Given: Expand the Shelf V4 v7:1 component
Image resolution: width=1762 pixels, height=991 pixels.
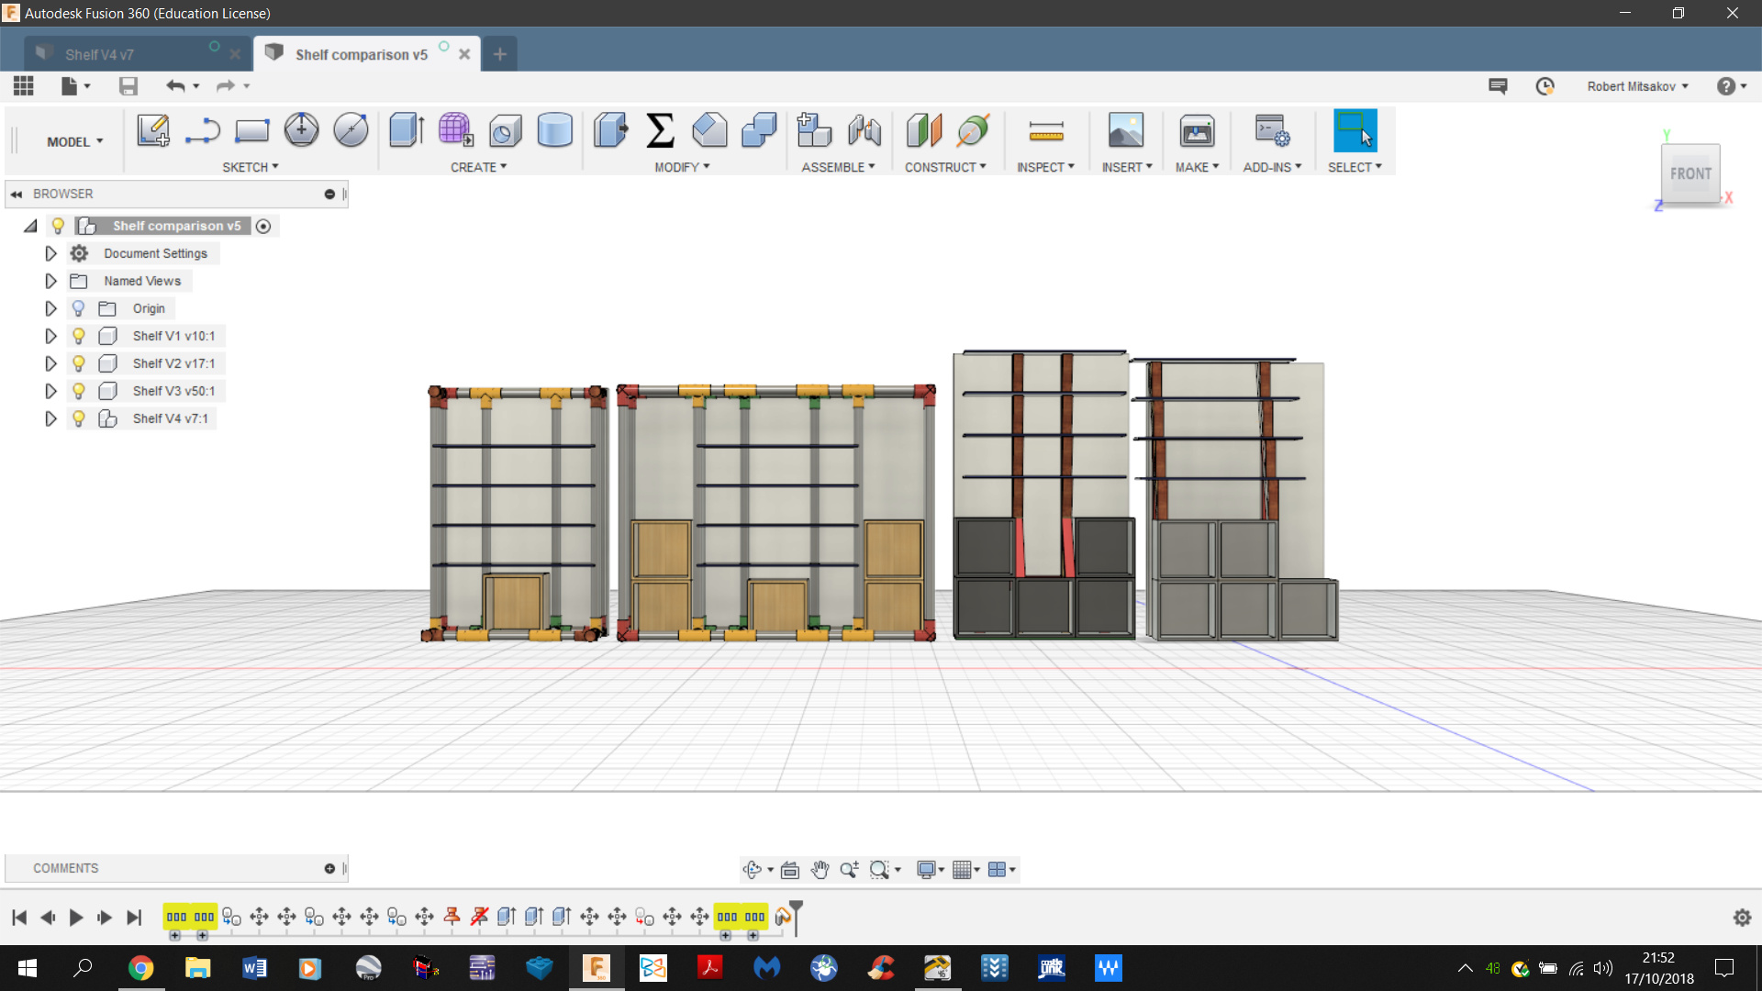Looking at the screenshot, I should click(51, 418).
